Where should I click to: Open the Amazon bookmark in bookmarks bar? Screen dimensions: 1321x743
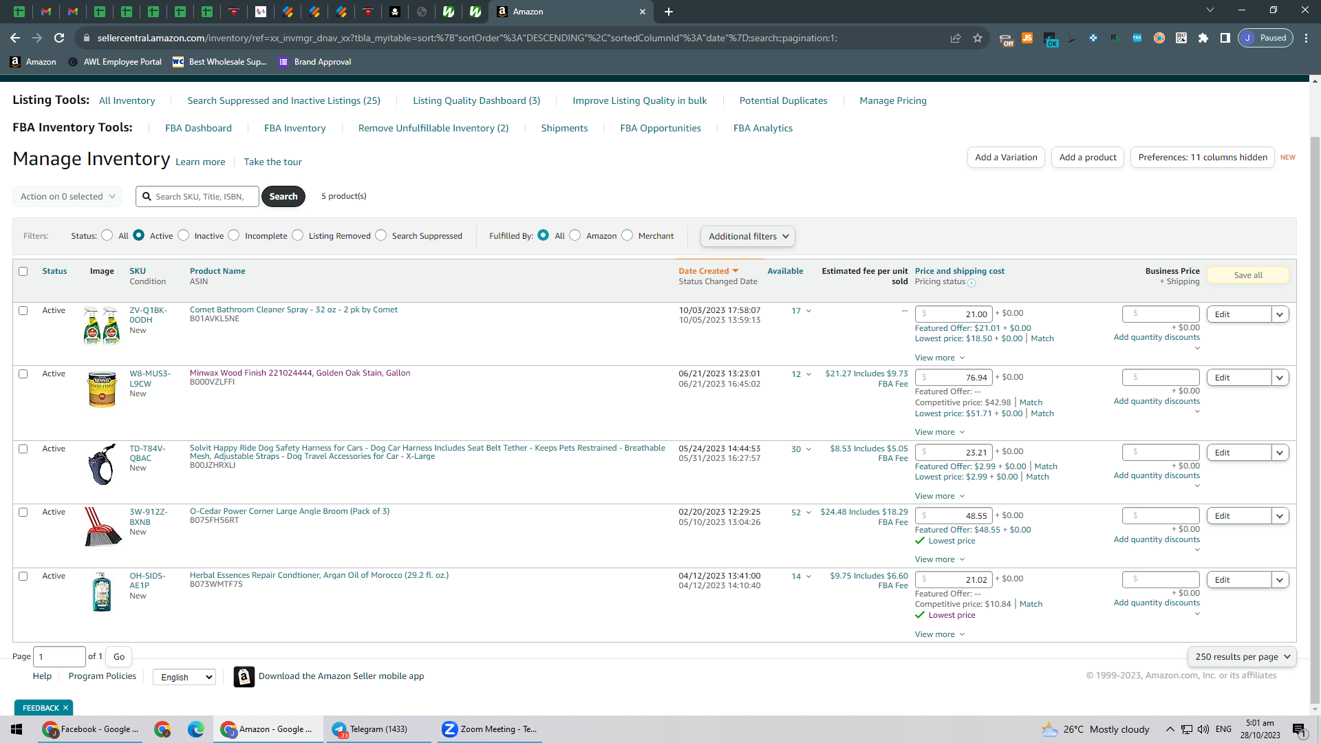33,62
